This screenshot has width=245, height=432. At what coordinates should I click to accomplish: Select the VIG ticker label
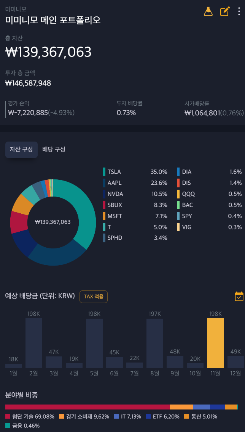click(x=187, y=227)
